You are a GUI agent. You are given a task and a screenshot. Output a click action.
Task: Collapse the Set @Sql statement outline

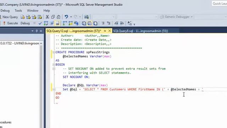pos(54,89)
